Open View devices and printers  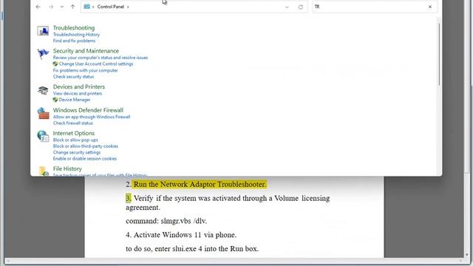tap(78, 94)
